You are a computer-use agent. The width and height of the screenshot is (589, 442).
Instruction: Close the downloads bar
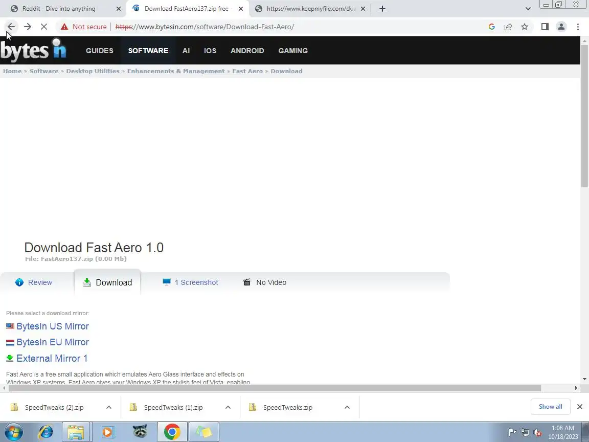click(580, 407)
